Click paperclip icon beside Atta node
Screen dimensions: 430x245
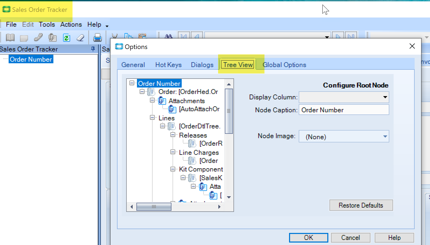[x=203, y=187]
